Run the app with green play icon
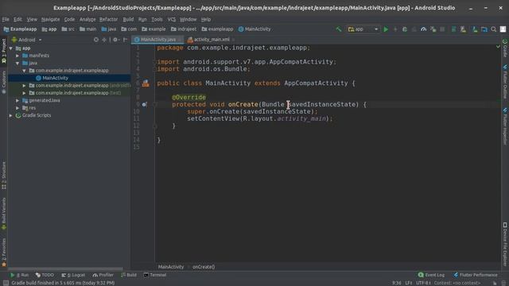The height and width of the screenshot is (286, 509). (x=386, y=29)
